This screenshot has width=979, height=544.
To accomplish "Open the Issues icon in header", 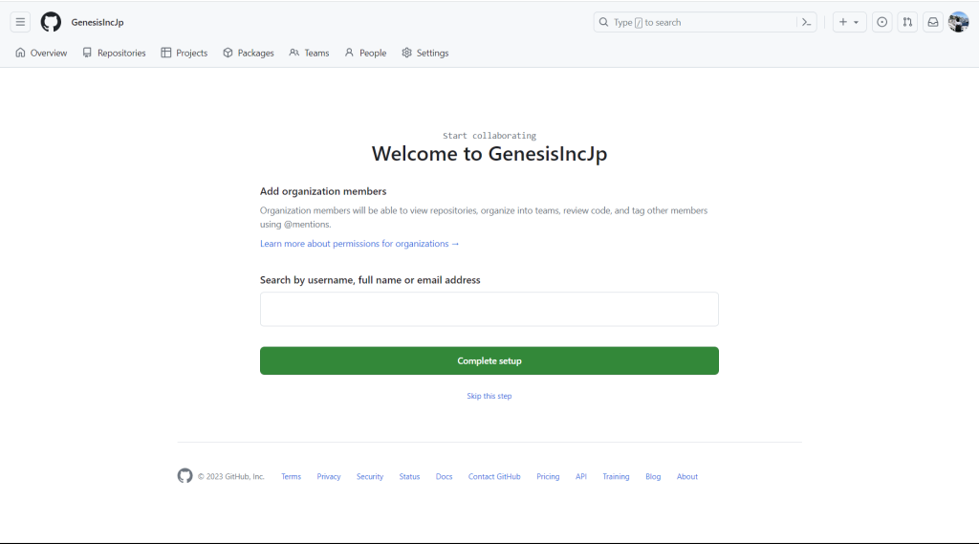I will point(881,22).
